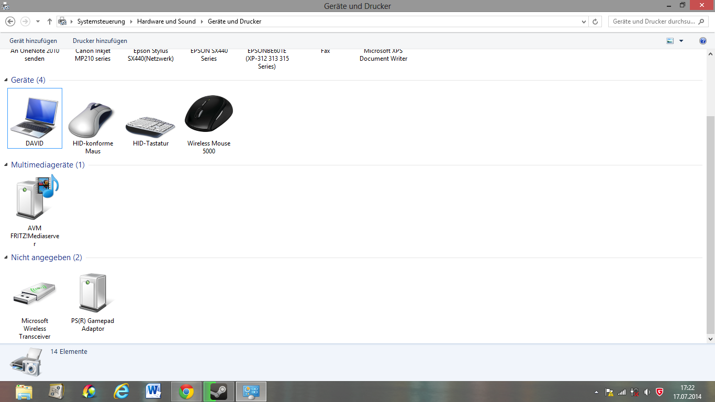
Task: Go up one folder level
Action: [50, 21]
